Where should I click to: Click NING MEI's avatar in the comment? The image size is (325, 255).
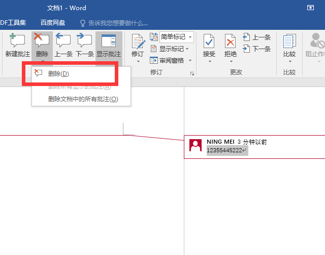(196, 145)
